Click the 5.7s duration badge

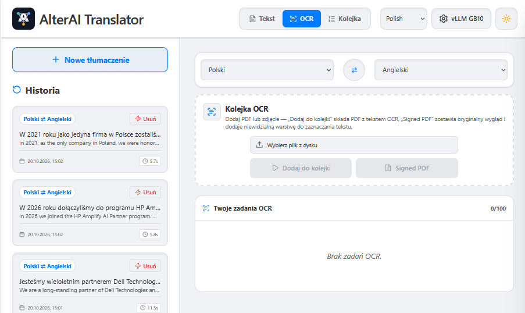point(150,161)
